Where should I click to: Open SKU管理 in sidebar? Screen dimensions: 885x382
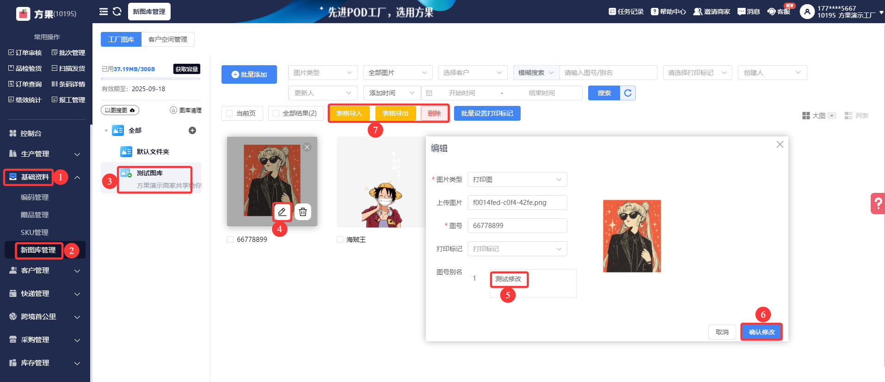coord(35,233)
